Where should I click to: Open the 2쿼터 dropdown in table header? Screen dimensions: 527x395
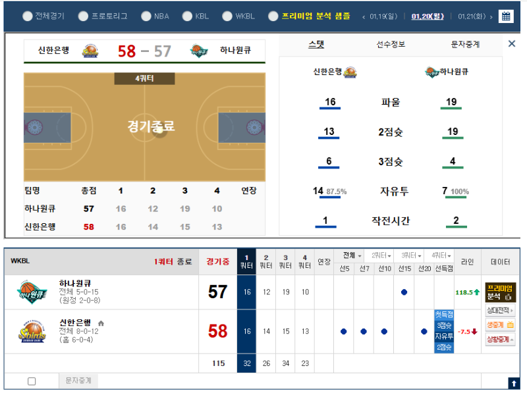[x=381, y=256]
